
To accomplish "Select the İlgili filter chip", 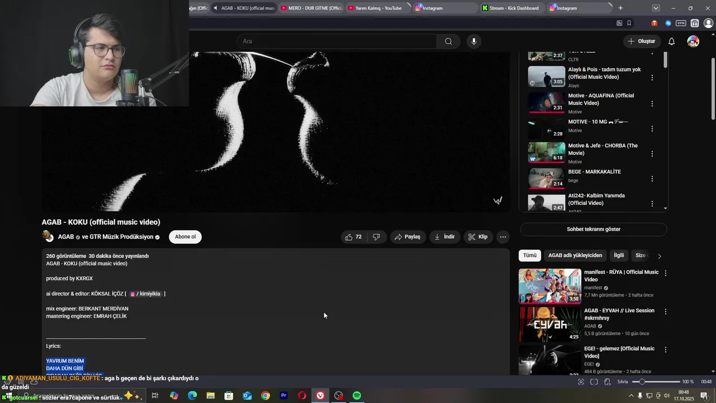I will 619,255.
